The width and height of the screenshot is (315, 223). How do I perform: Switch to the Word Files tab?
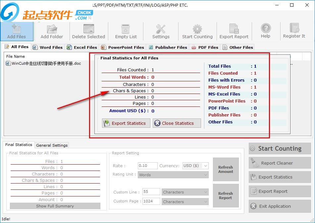[x=48, y=47]
